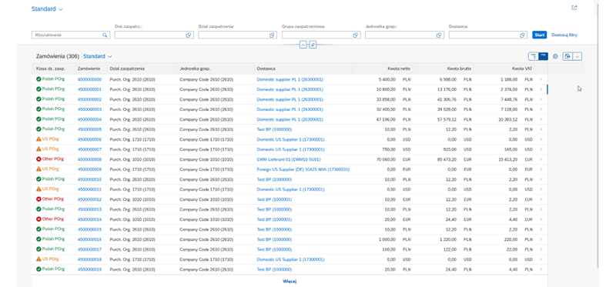Click the Dostawca filter input field
The height and width of the screenshot is (287, 616).
(x=487, y=35)
